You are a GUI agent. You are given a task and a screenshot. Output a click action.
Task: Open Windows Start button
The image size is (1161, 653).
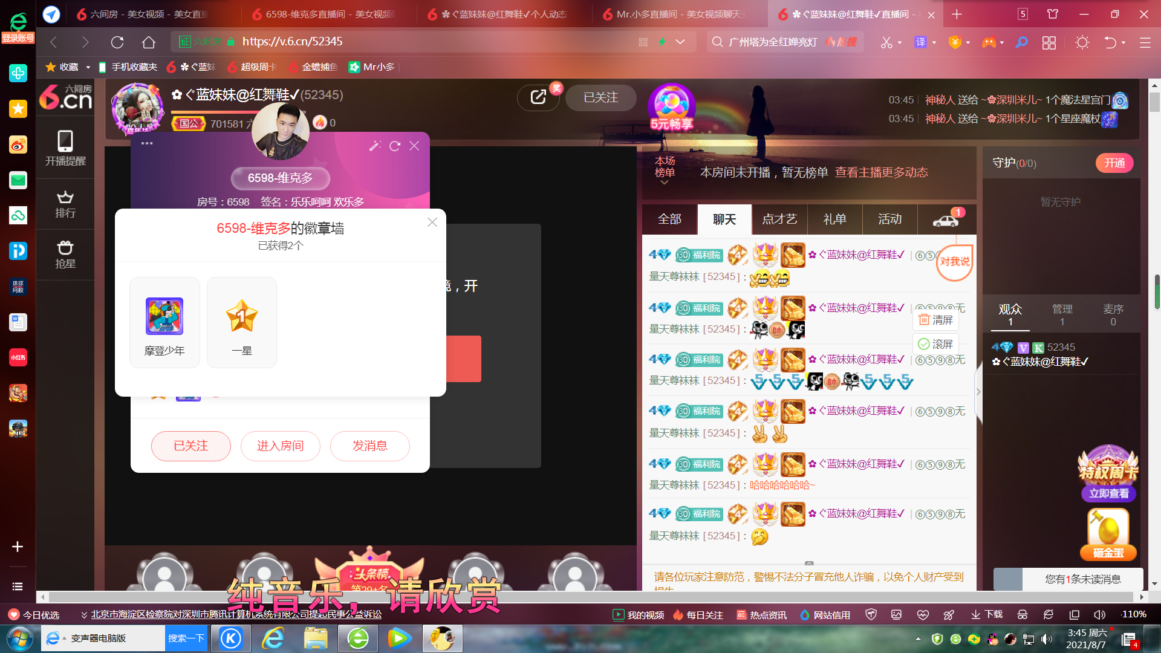(x=19, y=638)
